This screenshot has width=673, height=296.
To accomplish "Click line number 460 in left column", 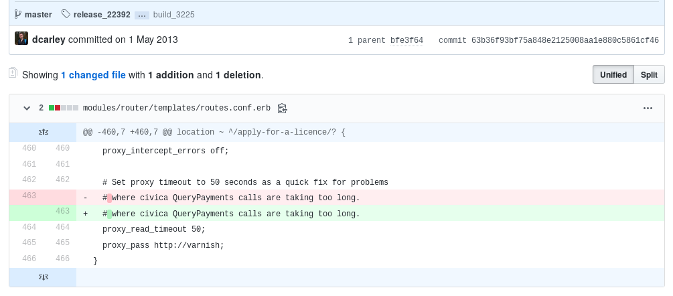I will [29, 149].
